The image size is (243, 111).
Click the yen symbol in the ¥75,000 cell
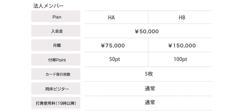pos(103,46)
